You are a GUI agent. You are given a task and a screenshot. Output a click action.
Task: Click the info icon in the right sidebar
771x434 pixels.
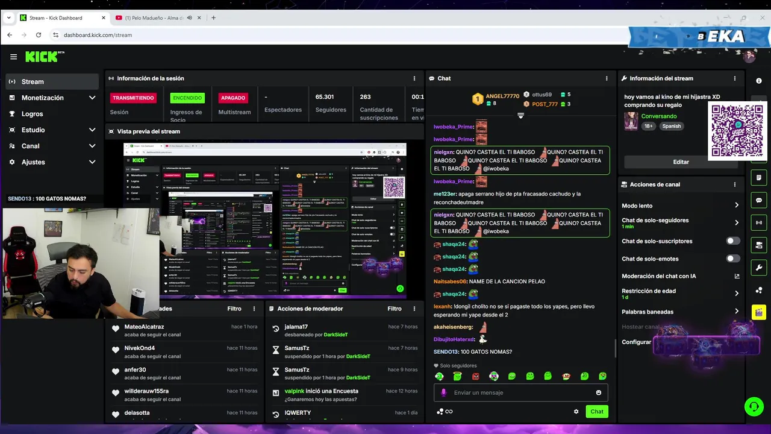click(759, 81)
